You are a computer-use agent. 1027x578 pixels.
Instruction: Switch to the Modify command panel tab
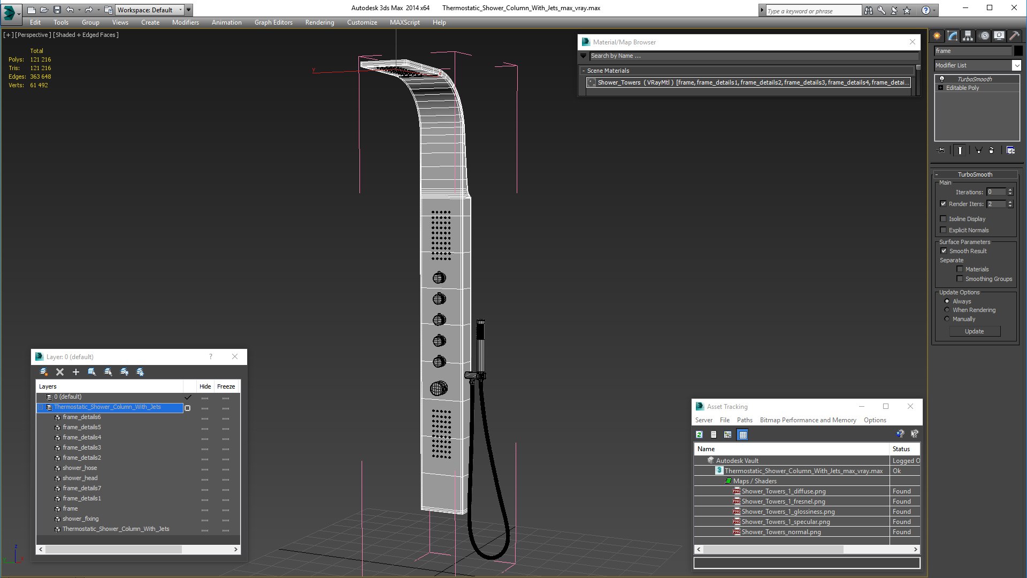(953, 36)
